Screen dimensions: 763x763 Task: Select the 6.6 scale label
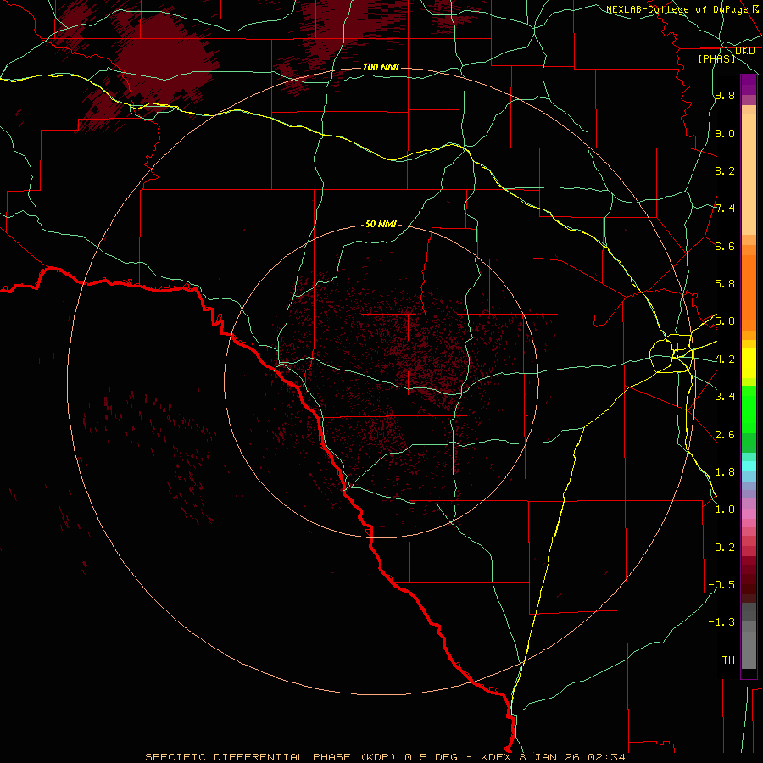click(725, 246)
